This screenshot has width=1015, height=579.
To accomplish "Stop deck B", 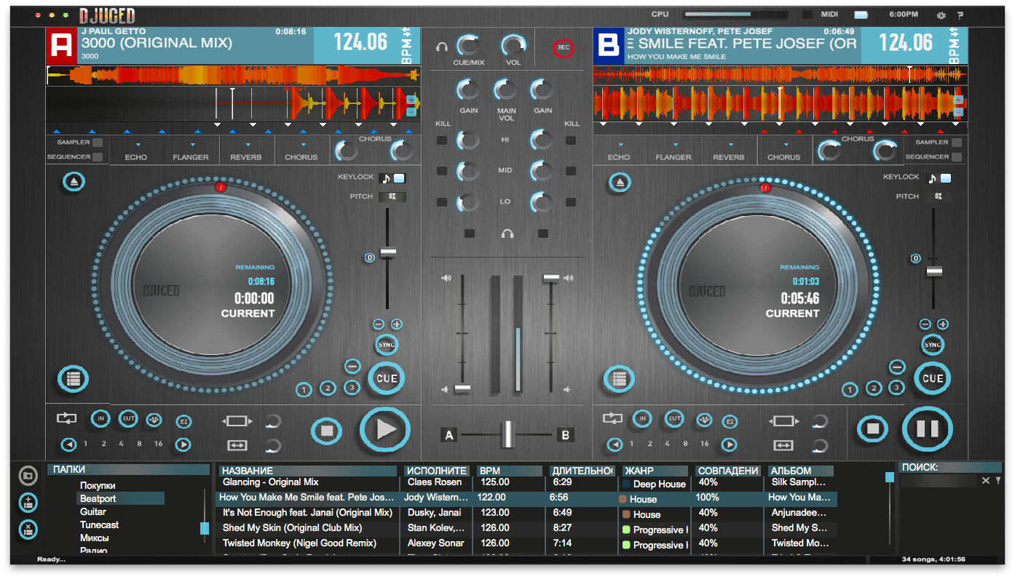I will [872, 428].
